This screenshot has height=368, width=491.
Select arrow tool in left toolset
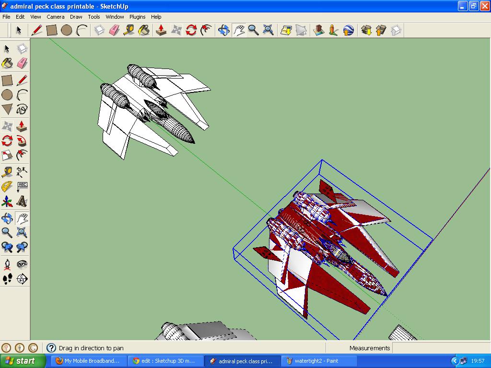click(x=7, y=49)
